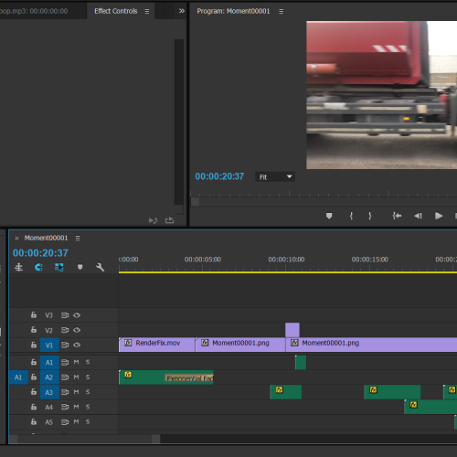Toggle sync lock on V3 track

tap(65, 315)
